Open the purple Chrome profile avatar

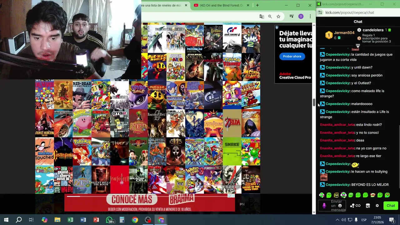tap(301, 17)
